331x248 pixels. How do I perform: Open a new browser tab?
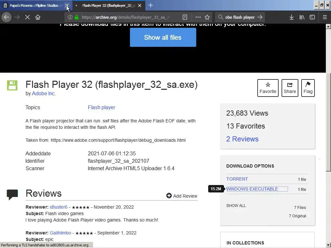coord(151,5)
